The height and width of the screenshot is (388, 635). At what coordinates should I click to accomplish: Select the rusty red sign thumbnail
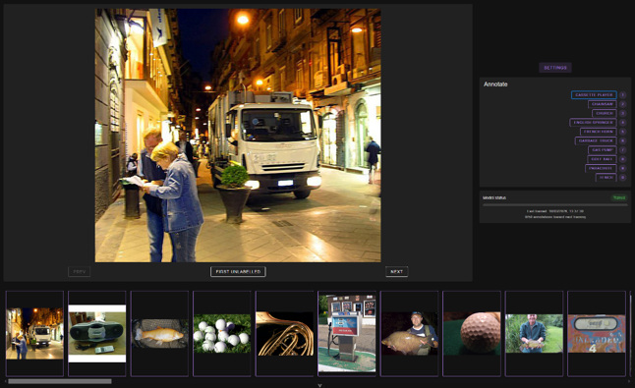point(597,333)
